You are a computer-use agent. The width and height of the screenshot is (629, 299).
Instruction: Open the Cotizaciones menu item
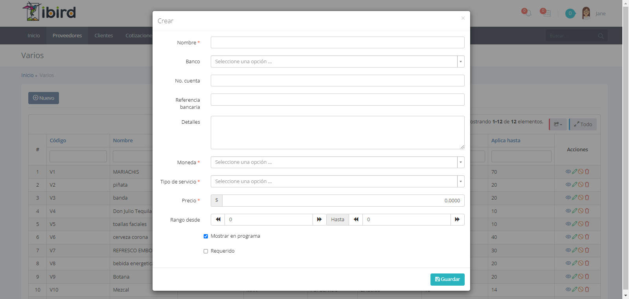pos(139,36)
